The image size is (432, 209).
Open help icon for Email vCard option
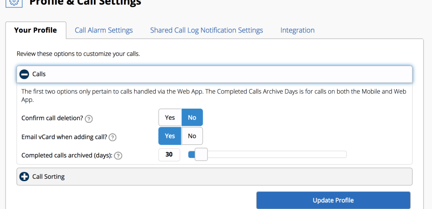pos(113,137)
